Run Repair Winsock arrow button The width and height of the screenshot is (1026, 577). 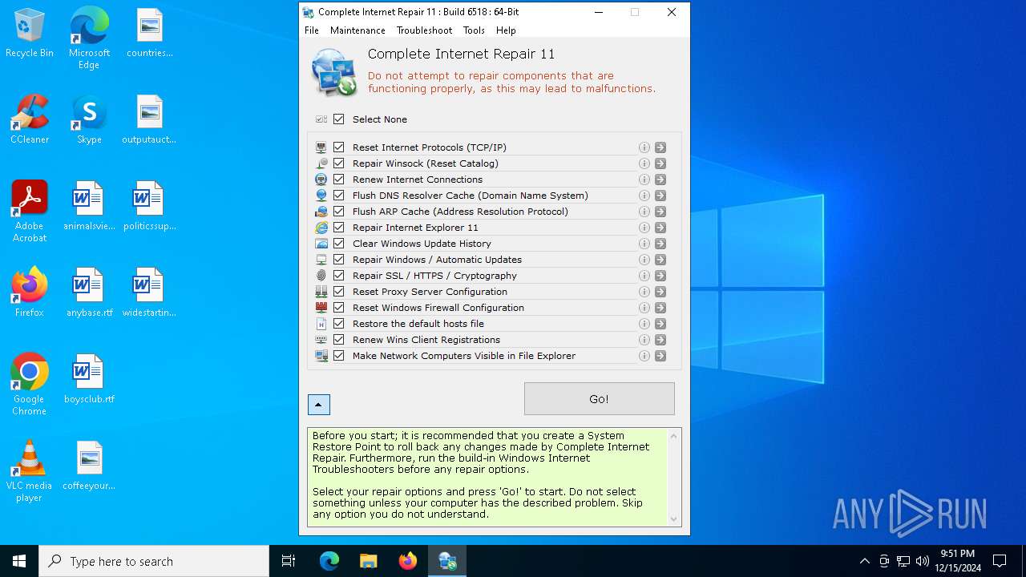coord(660,163)
